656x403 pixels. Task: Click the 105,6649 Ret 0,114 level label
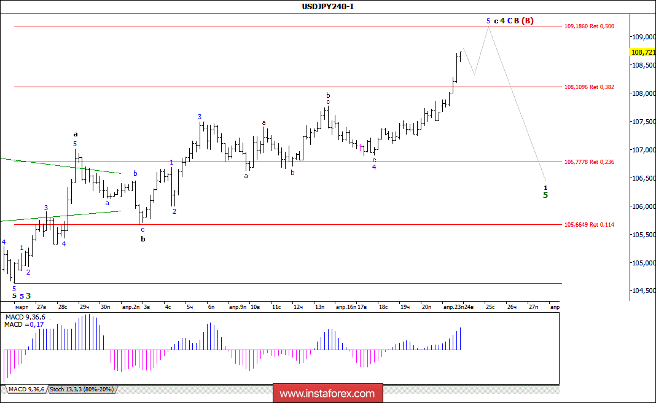point(589,225)
